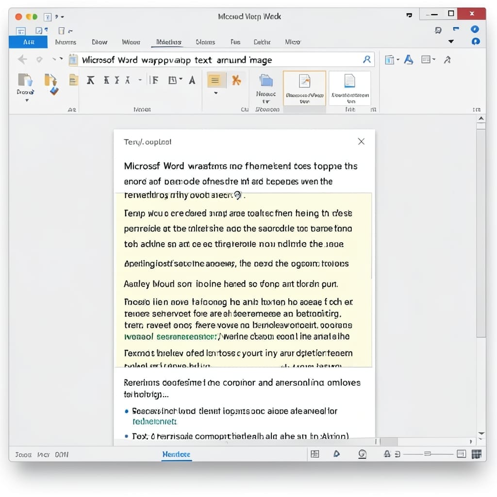
Task: Open the dropdown arrow under Droora
Action: [x=27, y=100]
